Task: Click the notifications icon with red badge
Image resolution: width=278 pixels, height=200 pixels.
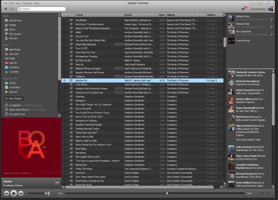Action: click(x=244, y=8)
